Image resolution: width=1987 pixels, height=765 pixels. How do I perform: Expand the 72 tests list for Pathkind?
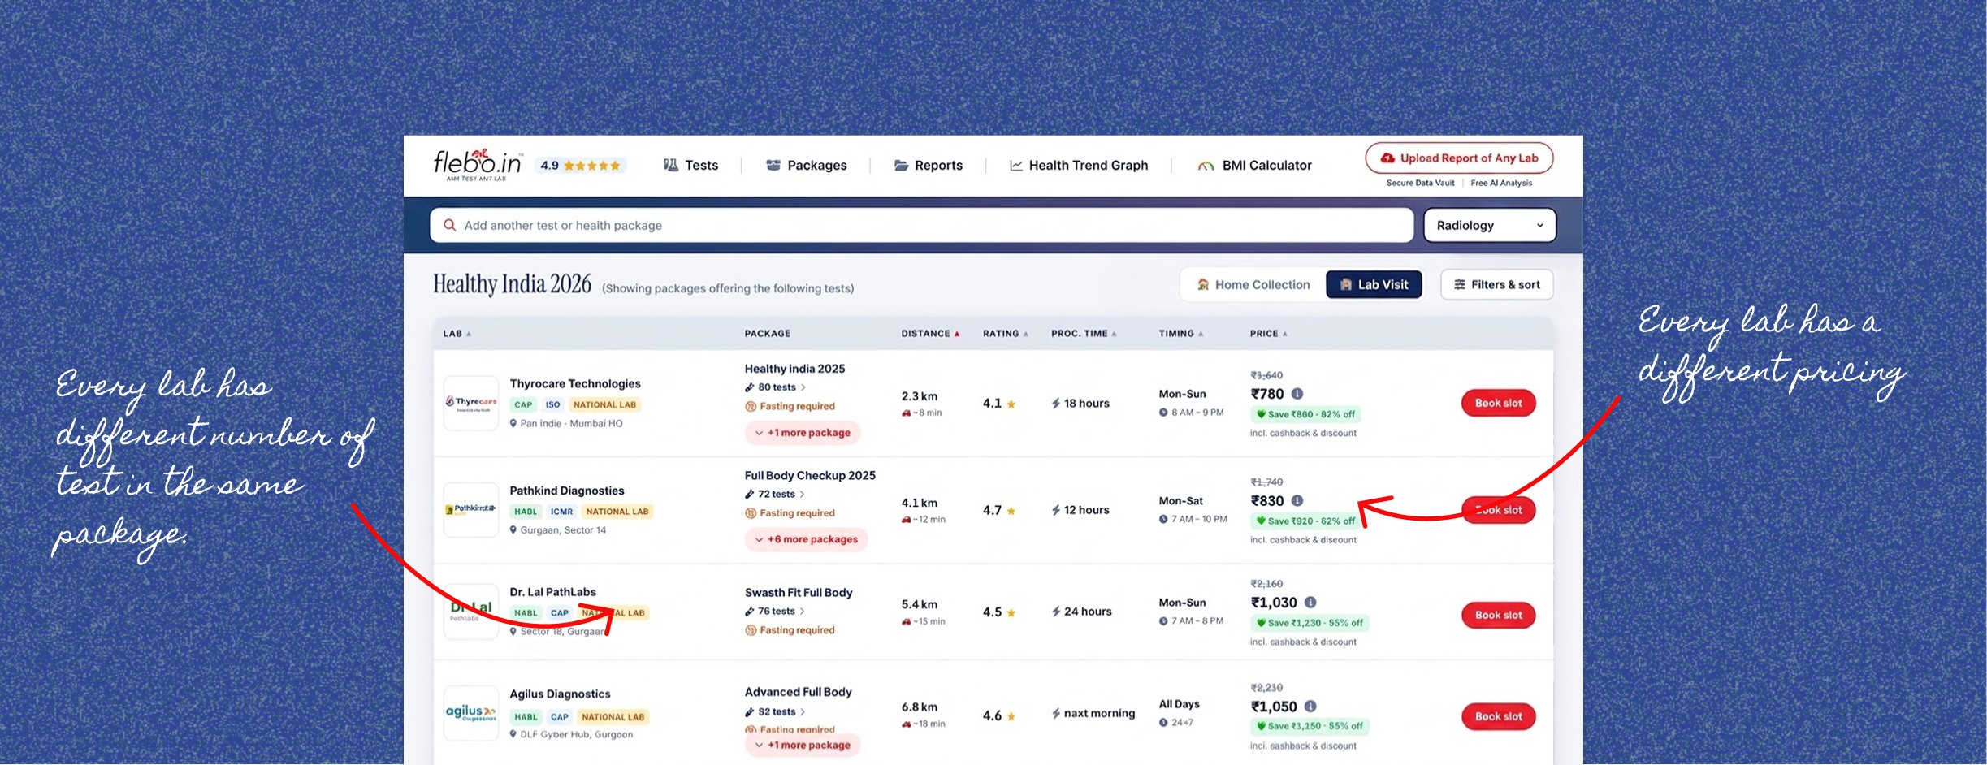(775, 495)
